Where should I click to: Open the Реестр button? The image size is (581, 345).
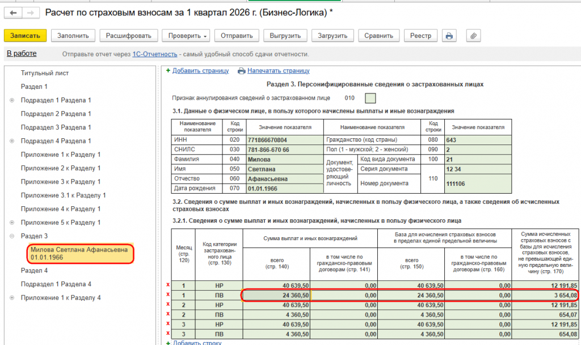[420, 36]
